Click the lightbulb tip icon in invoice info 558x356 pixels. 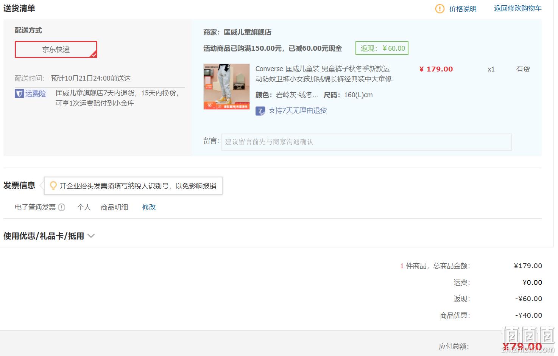point(53,185)
